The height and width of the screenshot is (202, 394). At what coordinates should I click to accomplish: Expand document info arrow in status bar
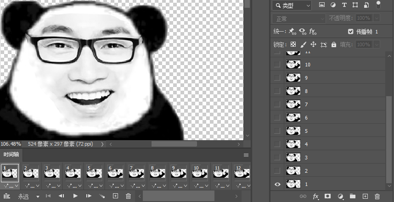click(x=102, y=144)
